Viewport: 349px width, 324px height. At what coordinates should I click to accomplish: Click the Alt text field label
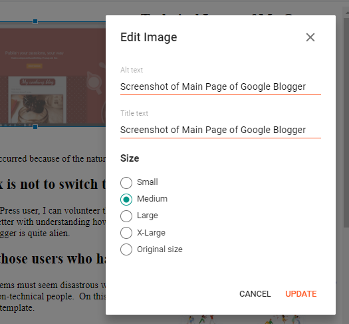[132, 70]
